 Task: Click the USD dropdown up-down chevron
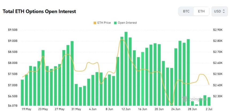tap(224, 11)
